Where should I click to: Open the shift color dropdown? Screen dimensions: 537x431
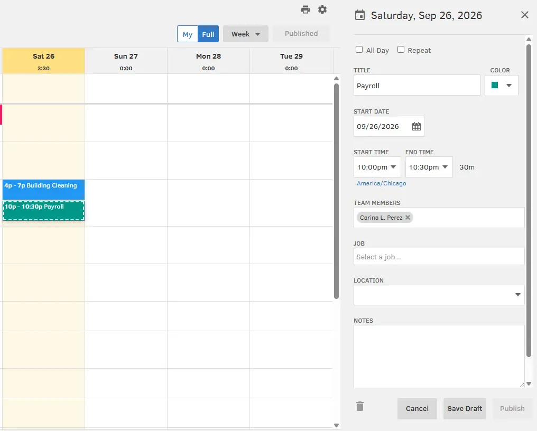[x=502, y=85]
